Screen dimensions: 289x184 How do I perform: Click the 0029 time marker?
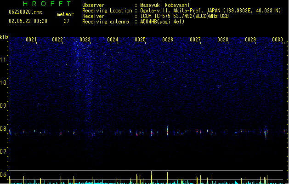click(x=250, y=40)
